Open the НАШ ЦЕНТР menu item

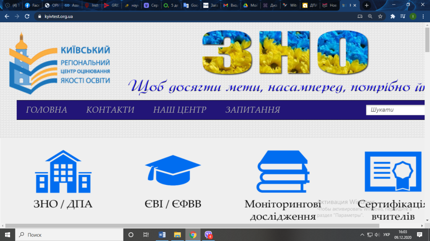pos(180,110)
